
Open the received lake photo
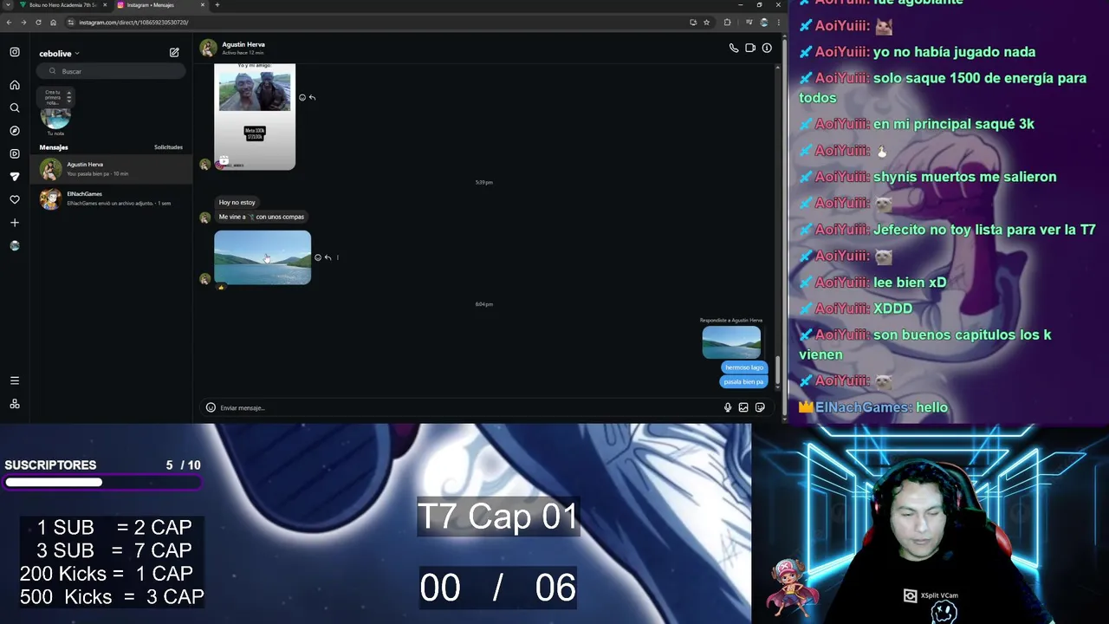tap(263, 257)
